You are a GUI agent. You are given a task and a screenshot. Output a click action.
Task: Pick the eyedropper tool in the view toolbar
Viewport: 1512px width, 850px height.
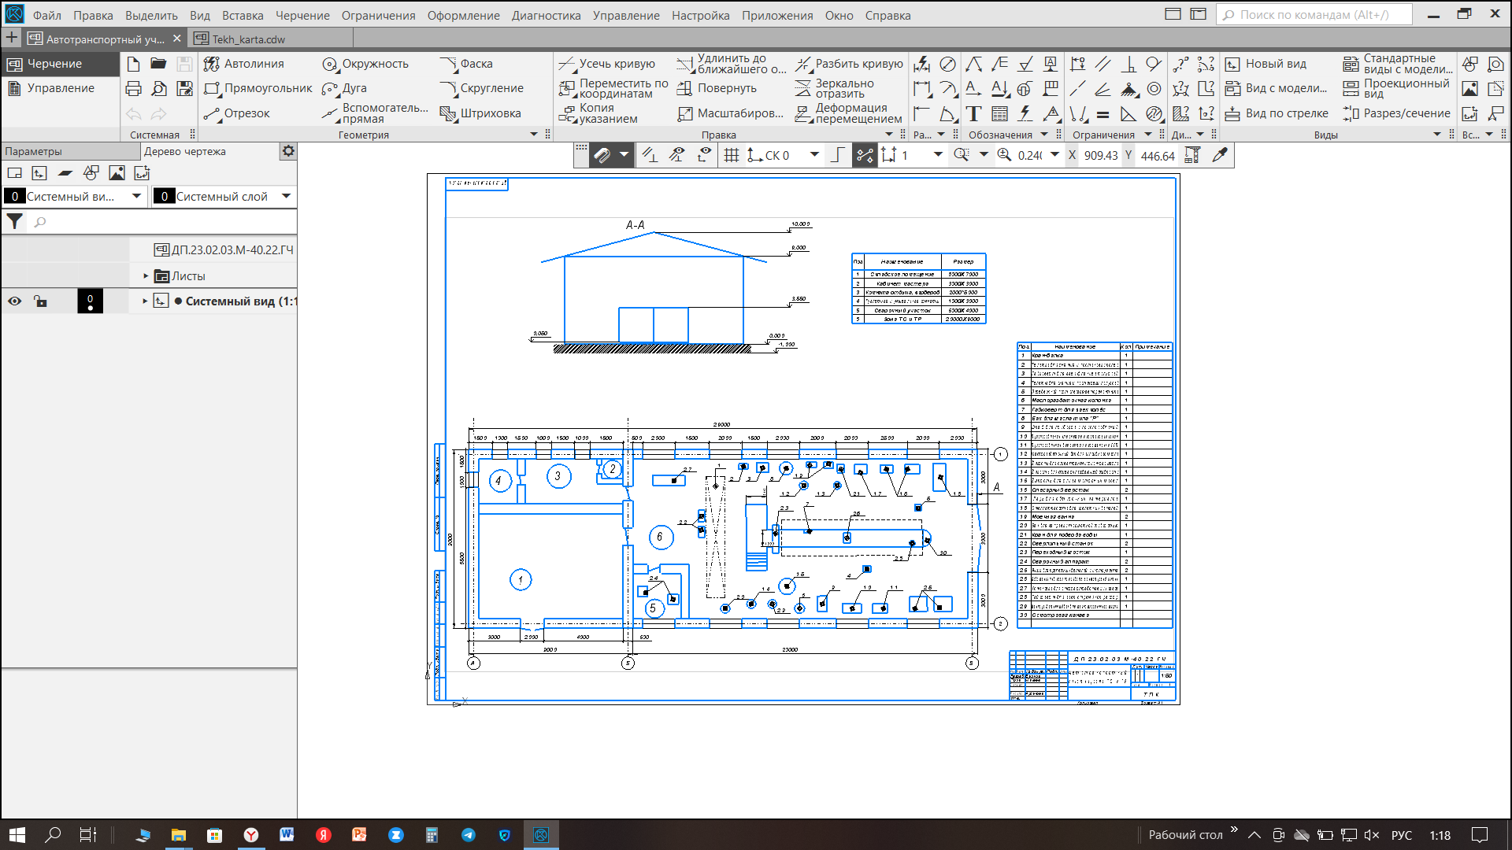(1220, 155)
